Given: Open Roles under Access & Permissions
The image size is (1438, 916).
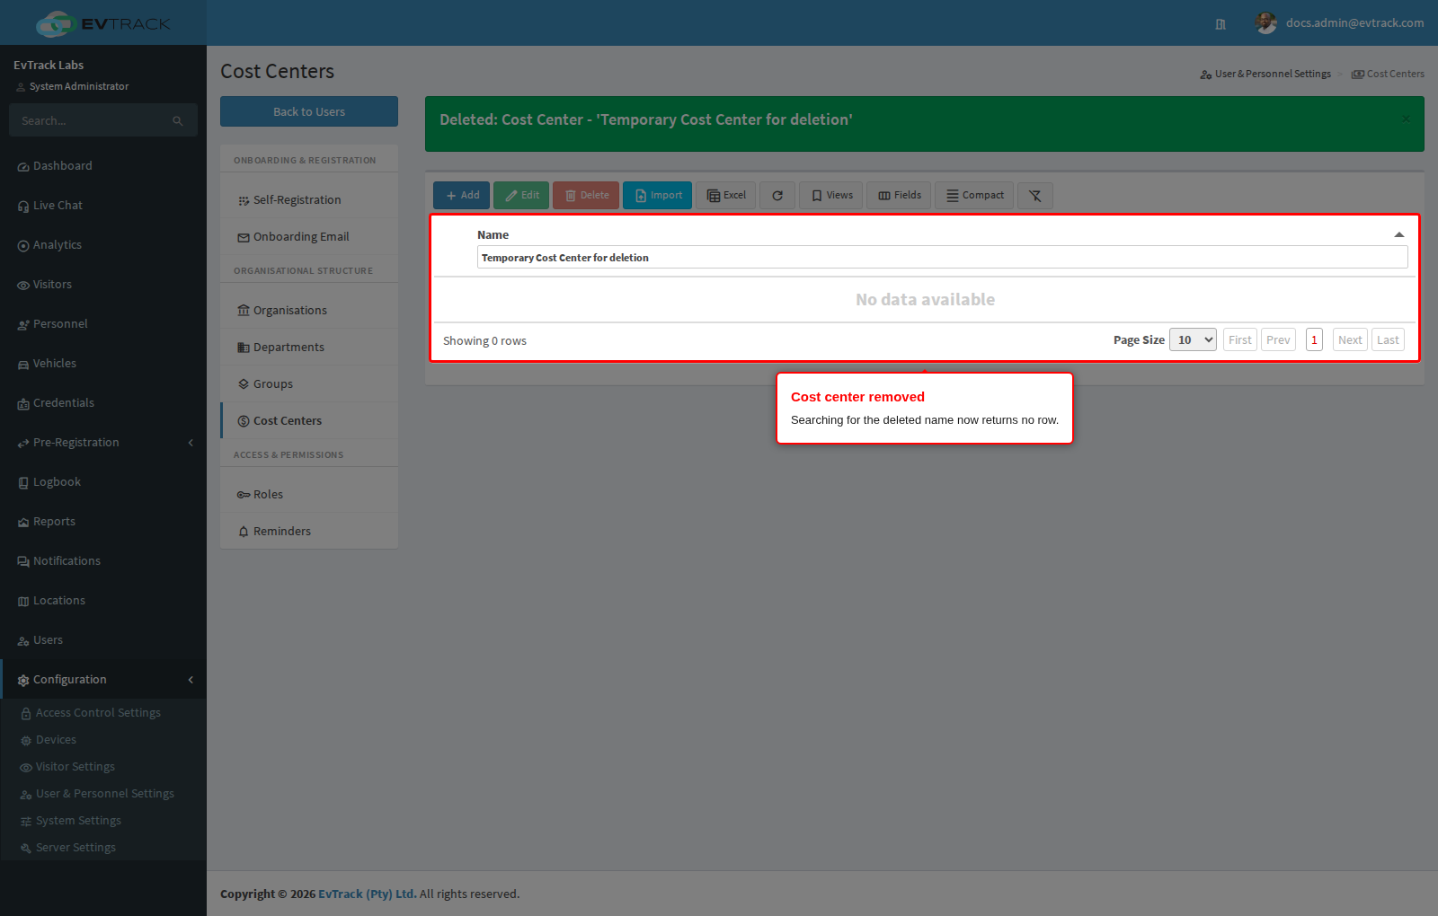Looking at the screenshot, I should point(309,495).
